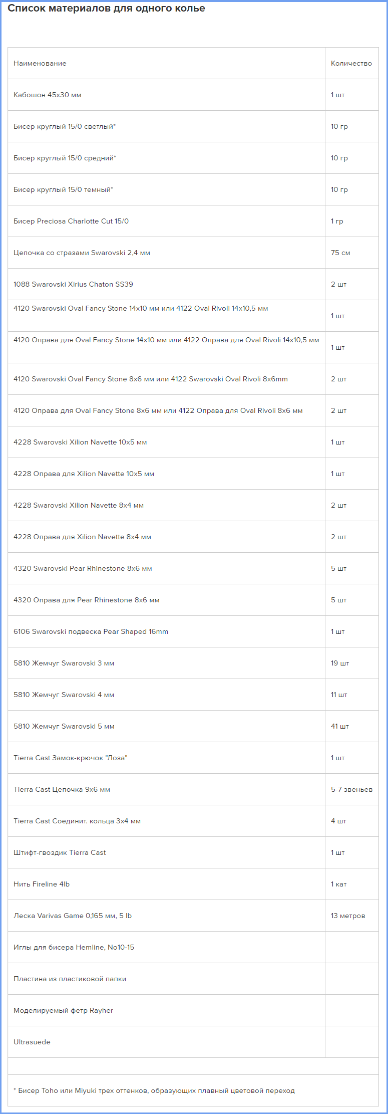Click the 75 см quantity cell
Image resolution: width=388 pixels, height=1114 pixels.
340,253
